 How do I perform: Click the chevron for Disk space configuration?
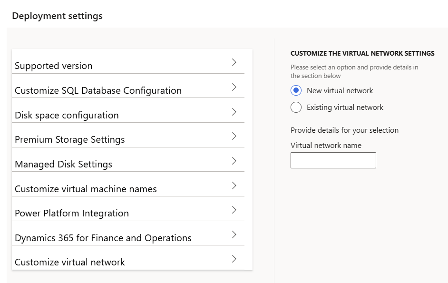coord(234,112)
